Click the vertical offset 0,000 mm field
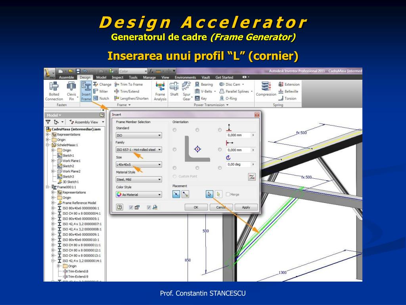Viewport: 406px width, 305px height. (238, 135)
